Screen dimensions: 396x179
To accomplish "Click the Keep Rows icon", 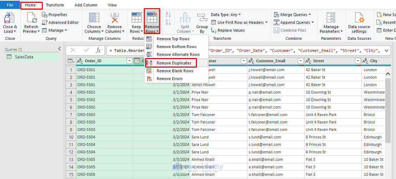I will click(x=137, y=18).
